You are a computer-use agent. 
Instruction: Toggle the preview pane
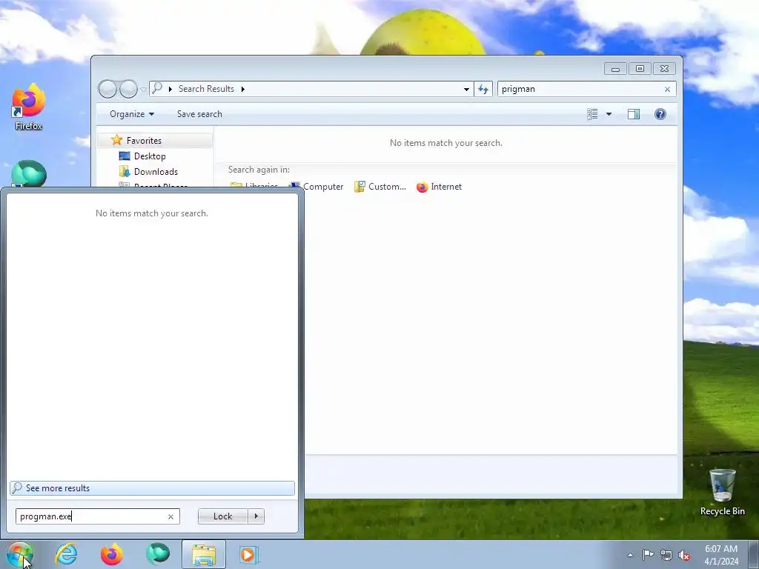pyautogui.click(x=634, y=114)
